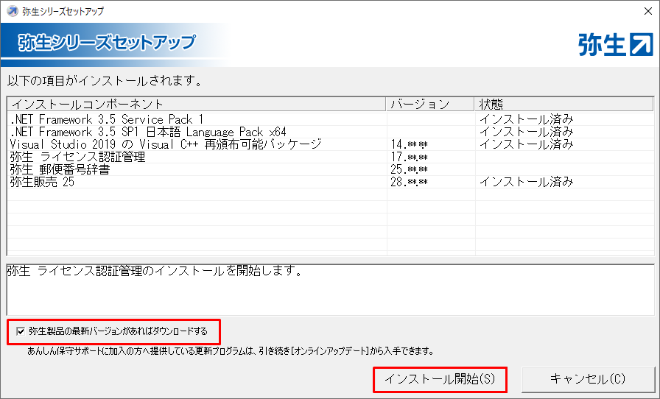This screenshot has width=660, height=399.
Task: Uncheck the 弥生製品の最新バージョン download checkbox
Action: click(x=20, y=331)
